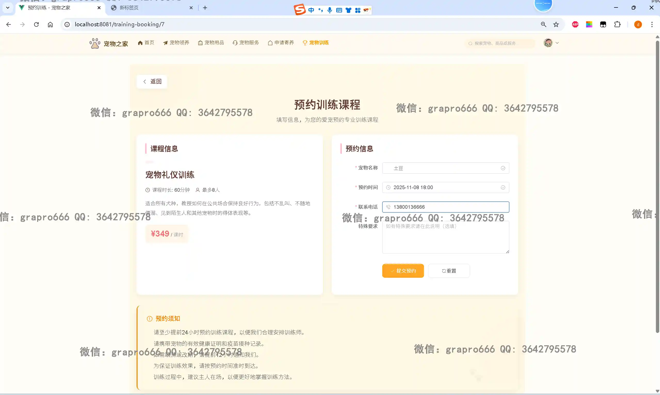Open the browser extensions puzzle icon
The image size is (660, 395).
(x=617, y=24)
